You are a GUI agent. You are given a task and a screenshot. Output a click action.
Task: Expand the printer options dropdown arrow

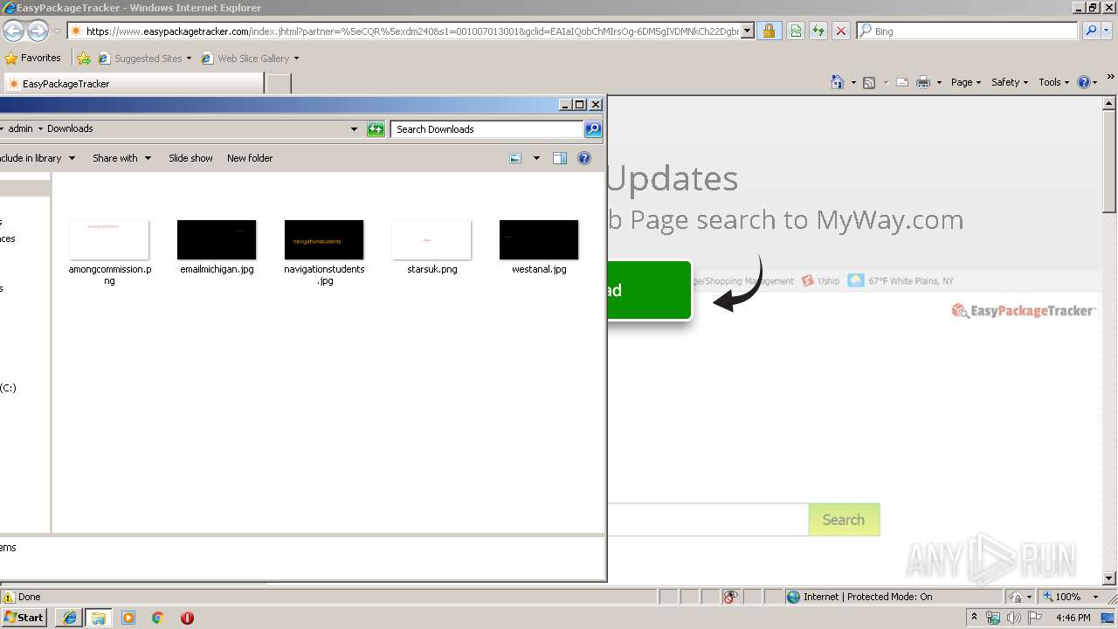(939, 83)
